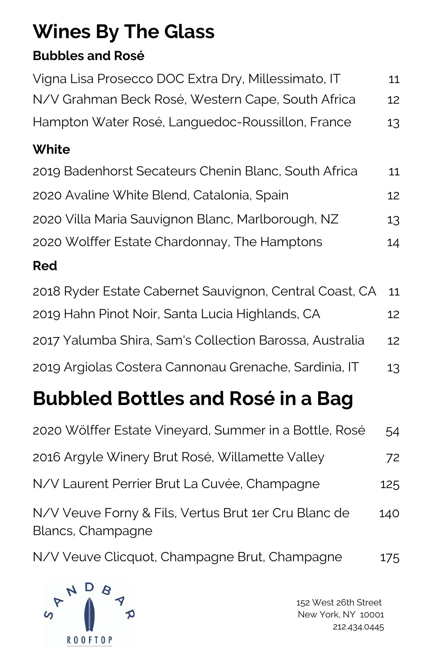Click Bubbled Bottles and Rosé in a Bag heading

coord(193,398)
